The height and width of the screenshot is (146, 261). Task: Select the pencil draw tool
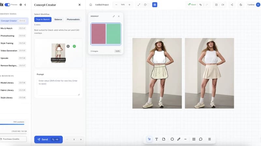tap(179, 139)
